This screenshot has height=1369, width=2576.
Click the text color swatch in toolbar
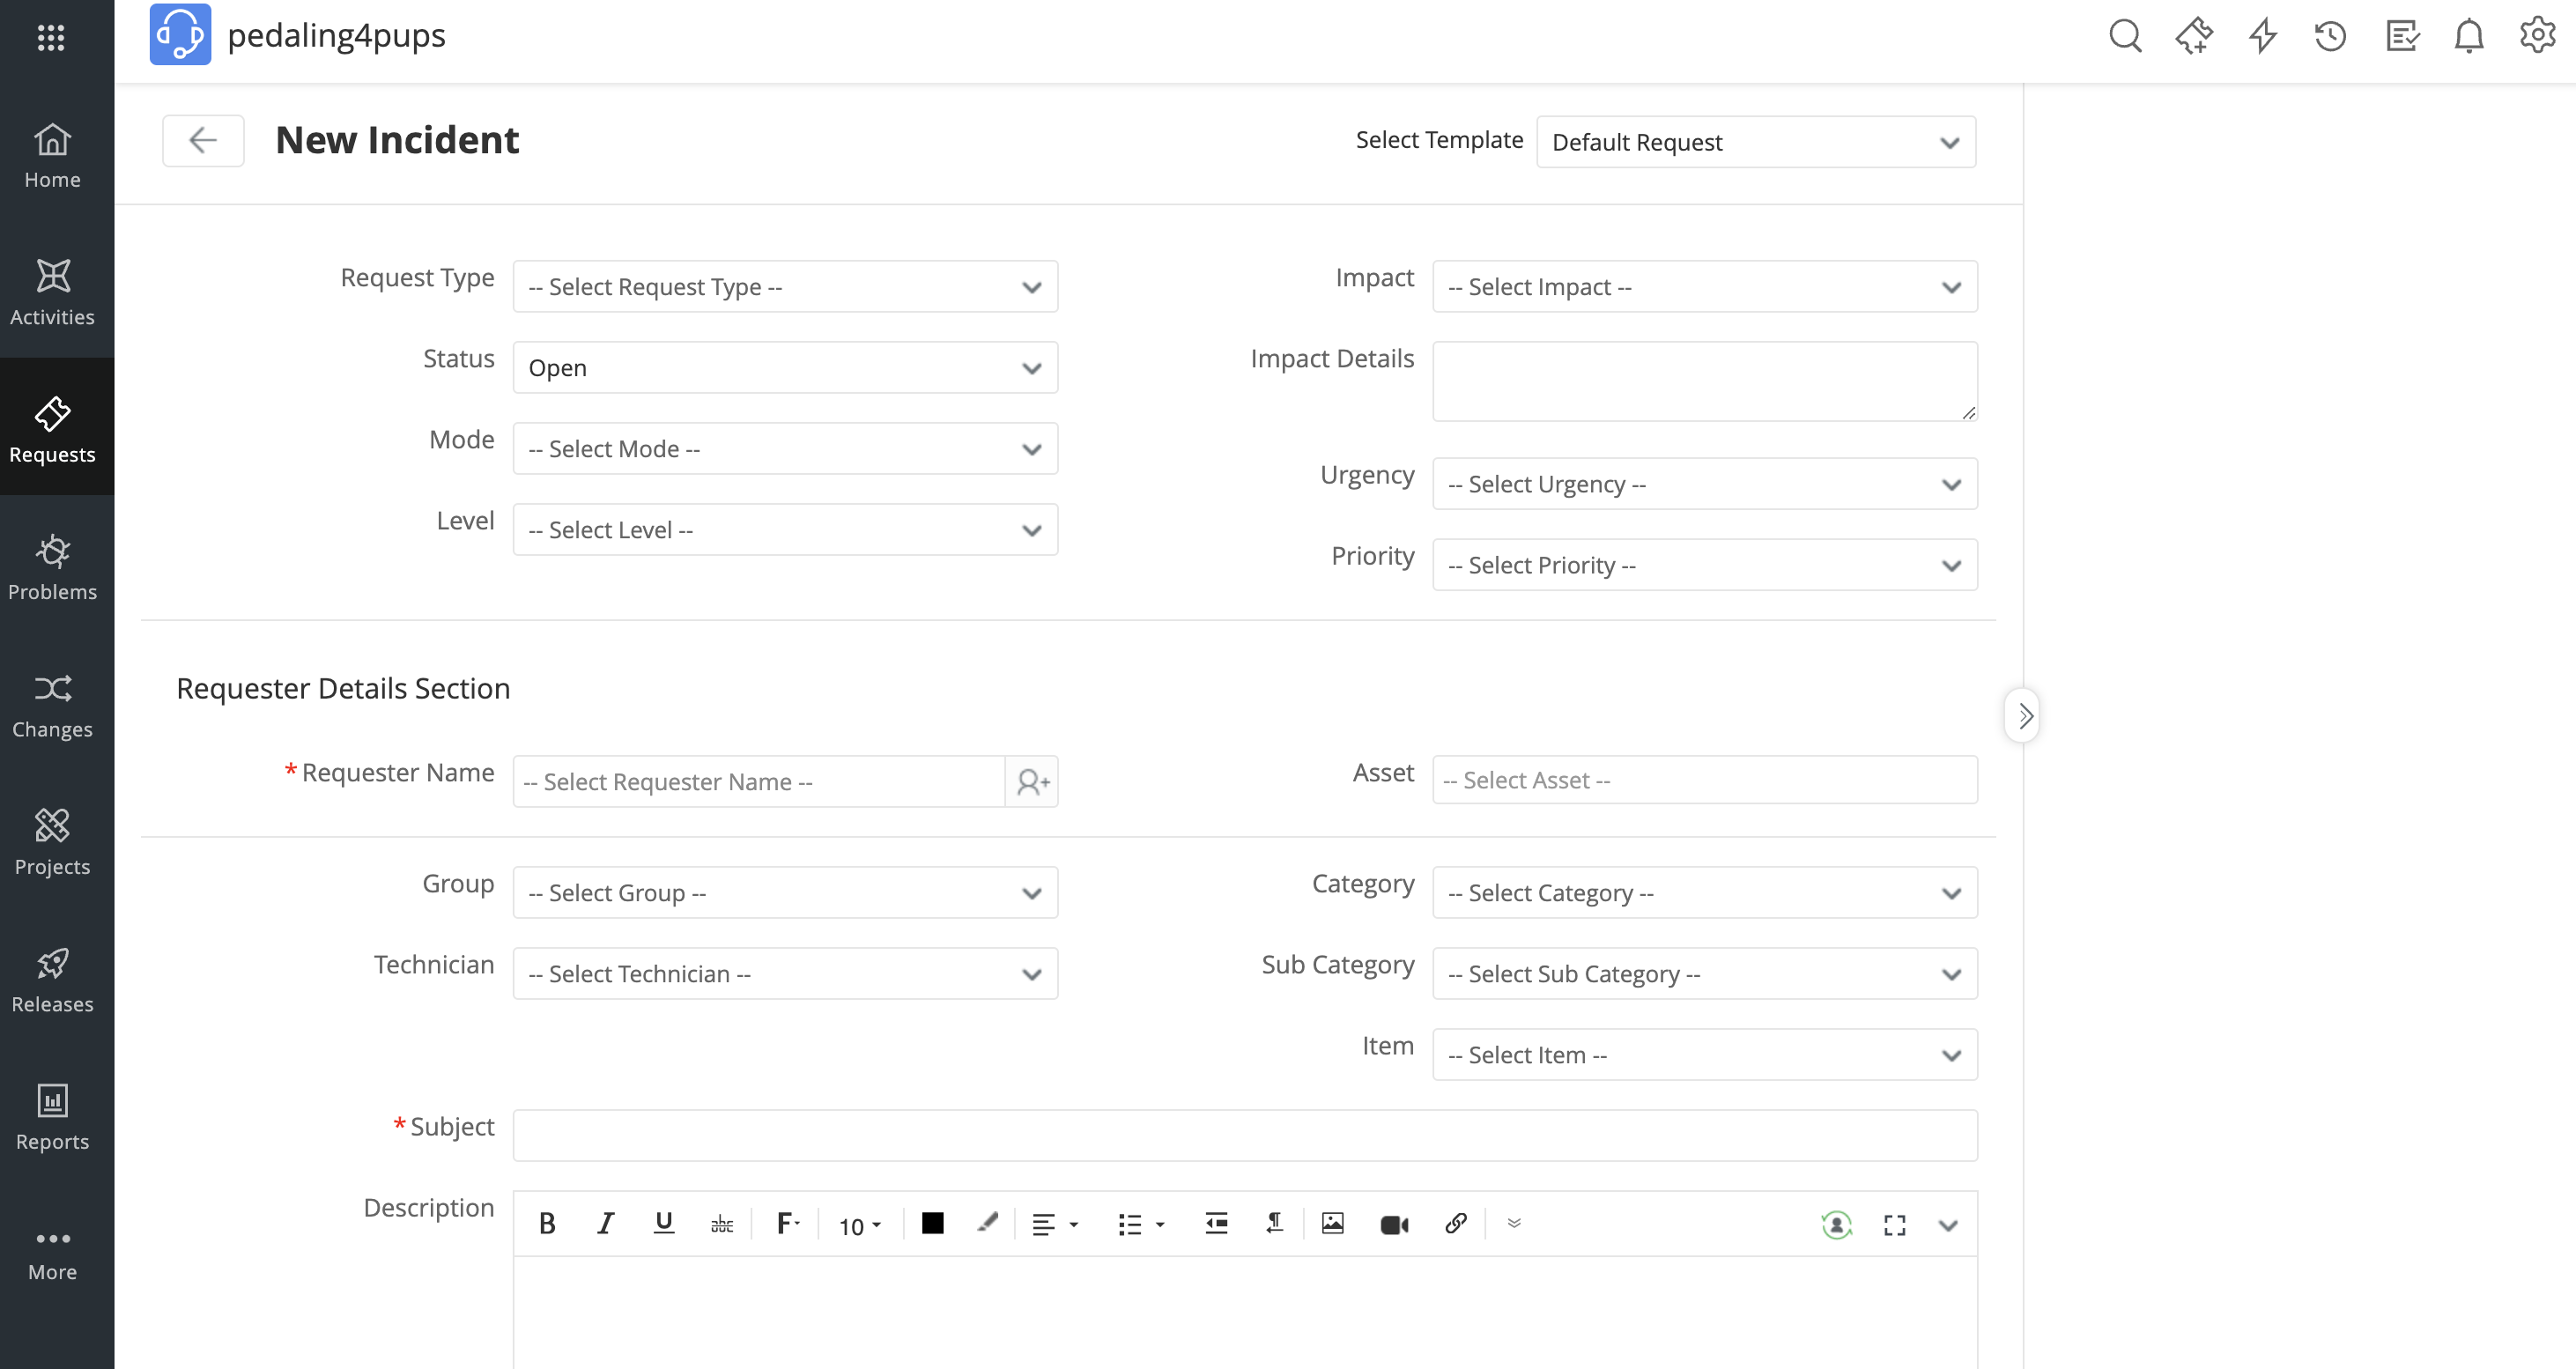[x=932, y=1223]
